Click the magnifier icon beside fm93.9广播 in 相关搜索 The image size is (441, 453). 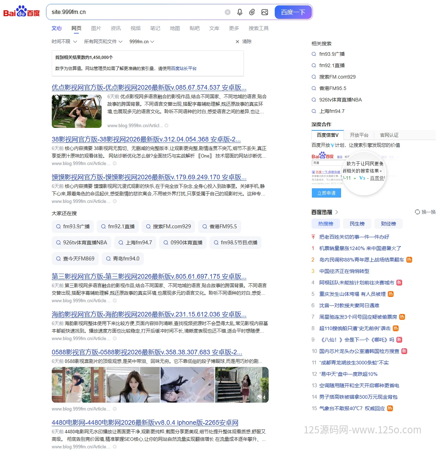click(314, 54)
